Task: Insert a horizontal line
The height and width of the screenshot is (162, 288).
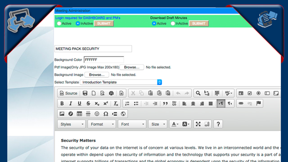Action: point(88,114)
